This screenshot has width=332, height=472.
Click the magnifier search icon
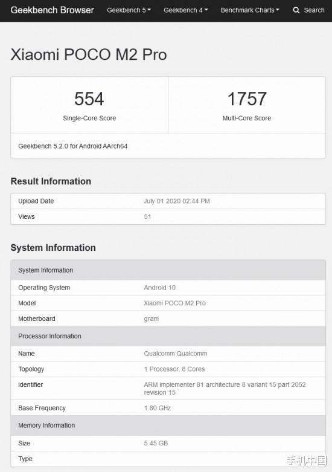(296, 10)
